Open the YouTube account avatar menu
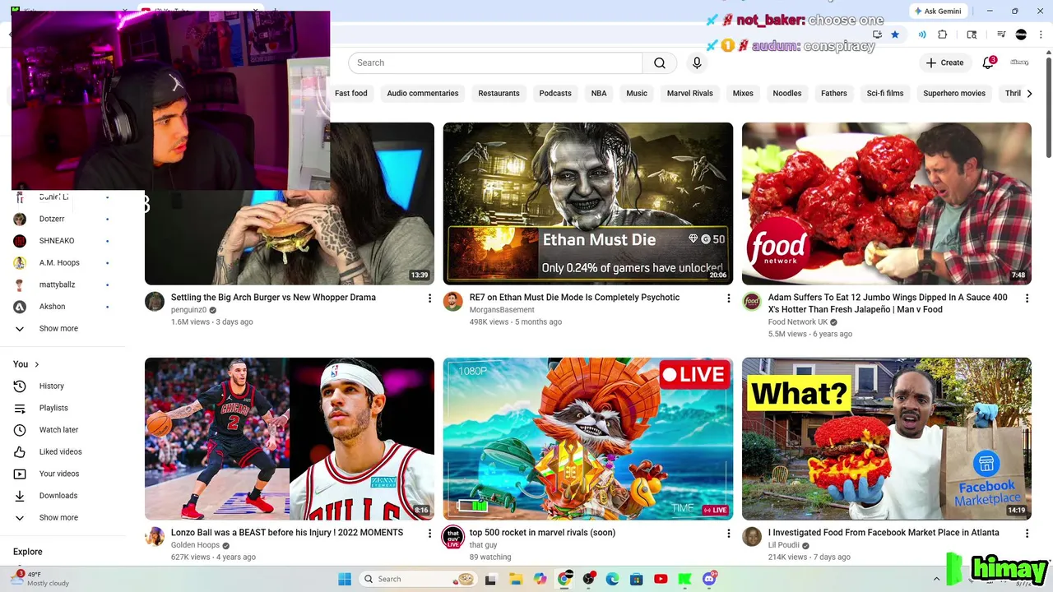This screenshot has height=592, width=1053. tap(1019, 62)
